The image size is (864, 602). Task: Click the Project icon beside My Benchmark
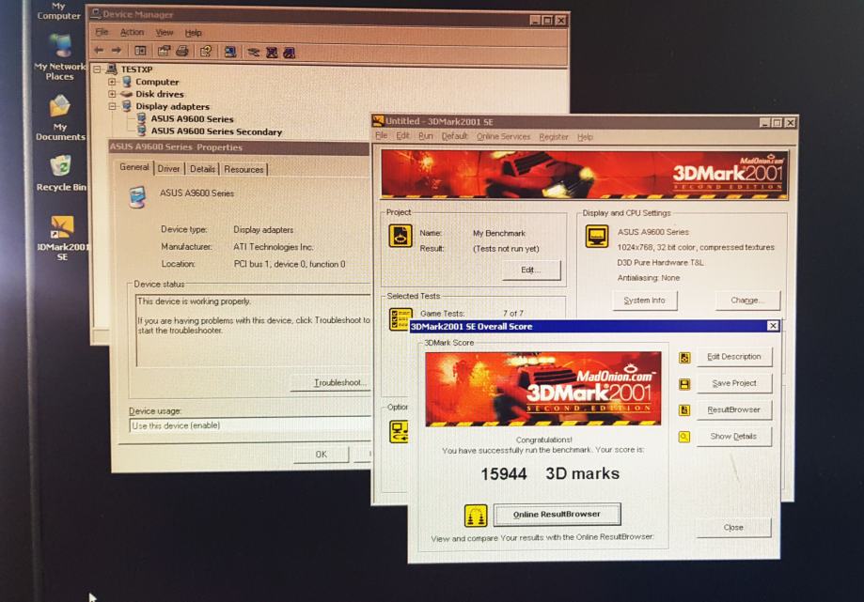[401, 236]
